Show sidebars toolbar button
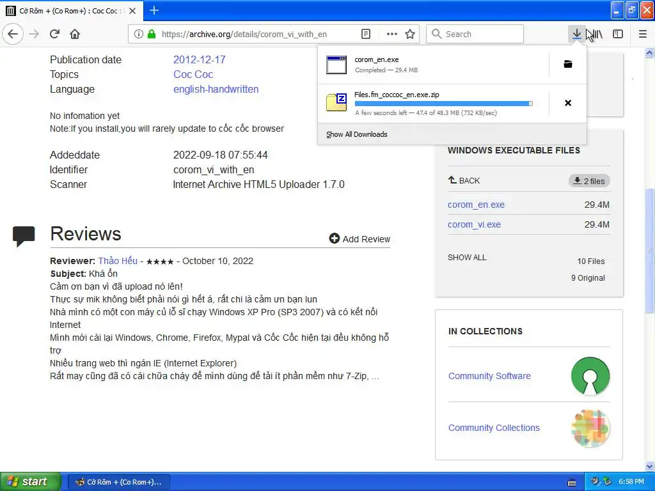The width and height of the screenshot is (655, 491). [618, 34]
